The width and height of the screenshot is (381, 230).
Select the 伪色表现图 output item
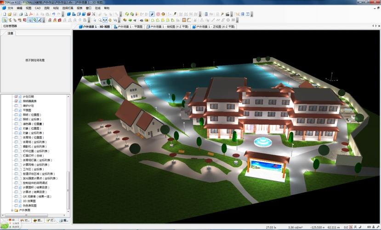click(x=30, y=206)
